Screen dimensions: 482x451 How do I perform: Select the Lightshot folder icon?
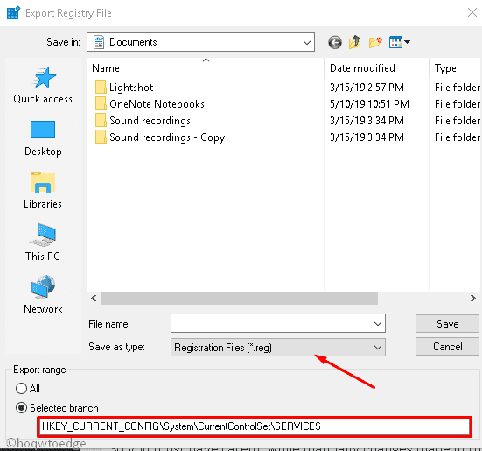(101, 87)
